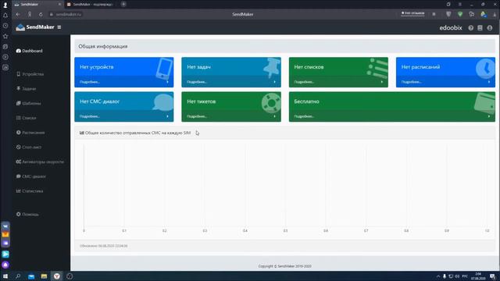Click credit card icon on Бесплатно card
Screen dimensions: 500x281
pyautogui.click(x=484, y=103)
